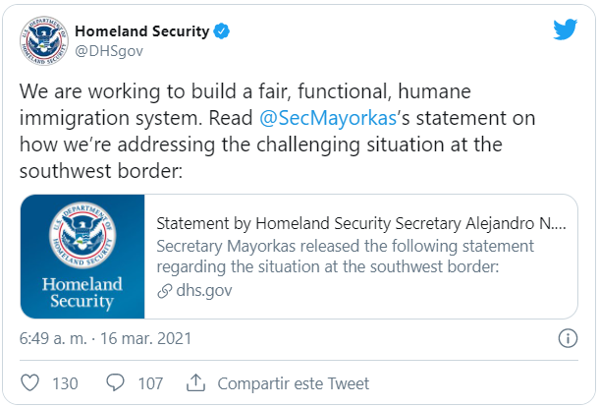Click the share upload arrow icon
The height and width of the screenshot is (407, 599).
coord(195,382)
